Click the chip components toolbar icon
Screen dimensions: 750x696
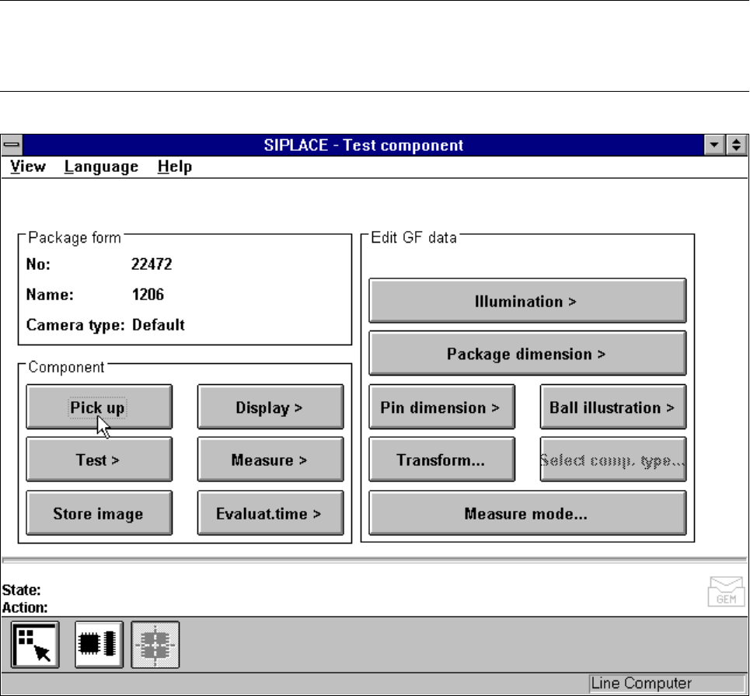click(x=99, y=645)
